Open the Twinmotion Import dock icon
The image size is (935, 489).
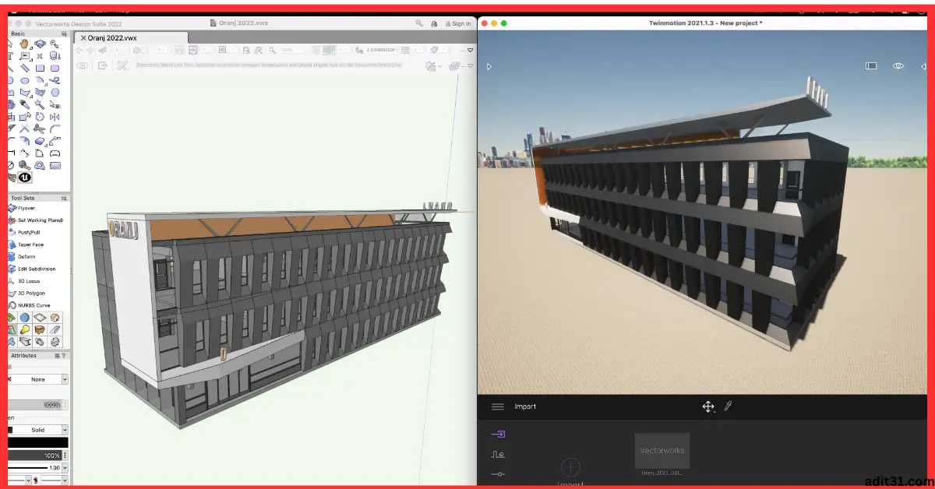click(499, 434)
